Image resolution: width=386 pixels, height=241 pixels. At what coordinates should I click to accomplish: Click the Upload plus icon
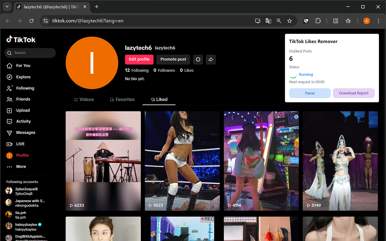point(10,111)
